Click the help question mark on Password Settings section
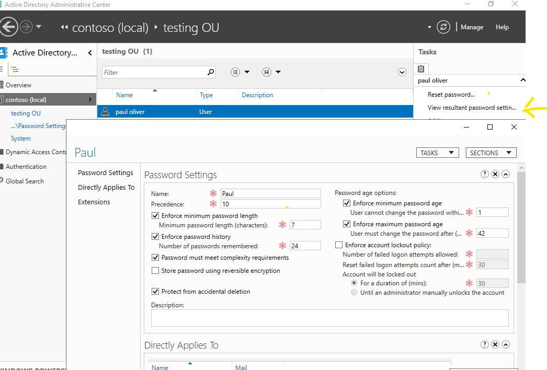The width and height of the screenshot is (547, 370). (x=484, y=174)
